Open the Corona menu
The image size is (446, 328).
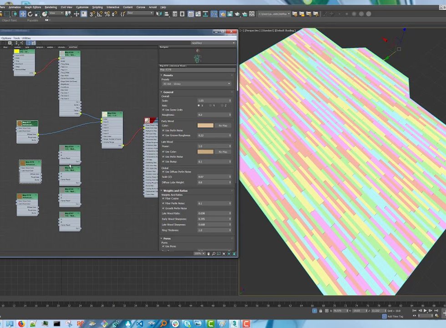pyautogui.click(x=141, y=7)
